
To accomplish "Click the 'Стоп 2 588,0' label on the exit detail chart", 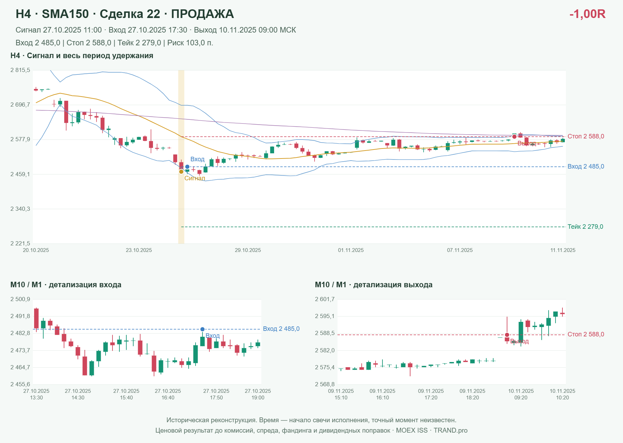I will pyautogui.click(x=586, y=334).
